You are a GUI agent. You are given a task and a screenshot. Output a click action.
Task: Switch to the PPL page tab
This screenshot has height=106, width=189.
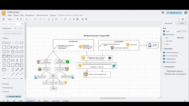click(39, 101)
